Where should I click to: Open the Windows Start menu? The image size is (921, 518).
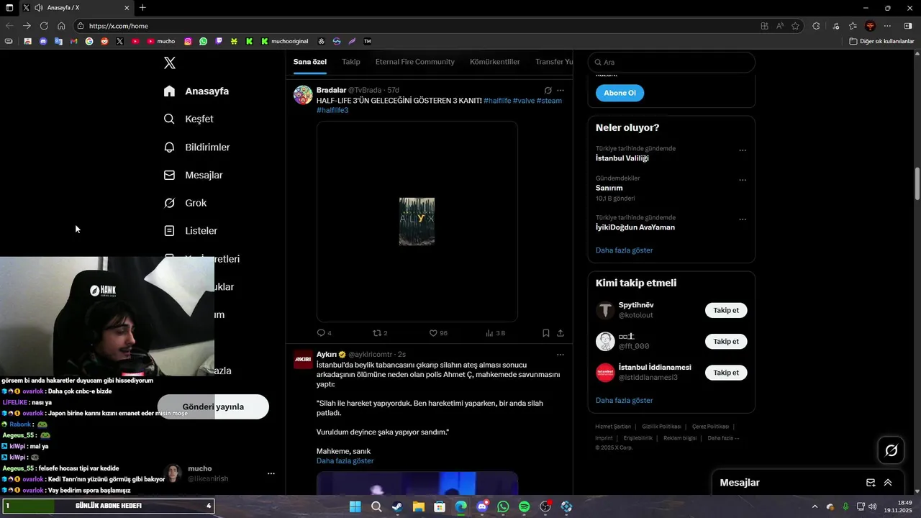(355, 507)
